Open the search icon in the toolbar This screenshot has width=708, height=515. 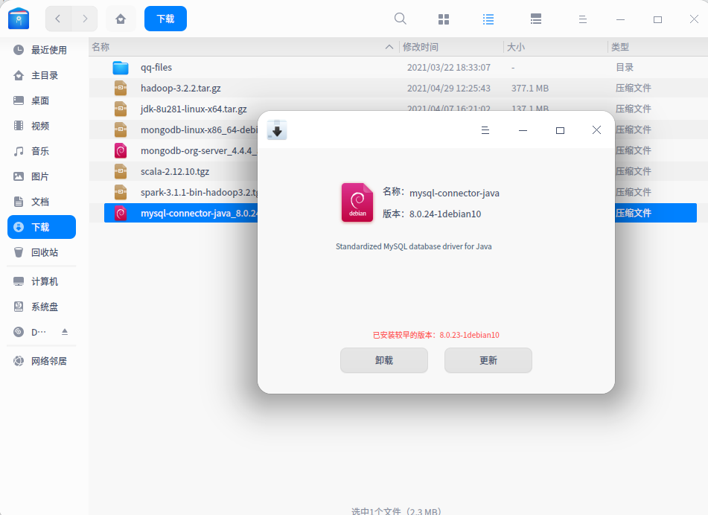tap(400, 19)
